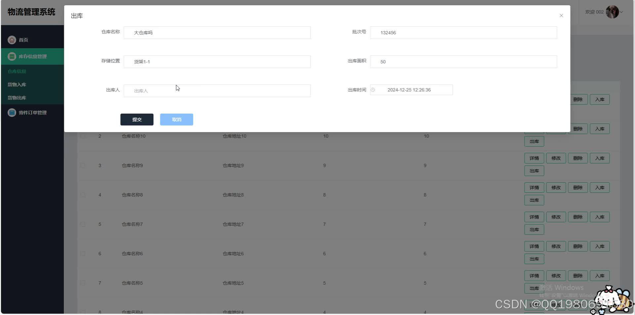Click 详情 button in 仓库名称9 row
This screenshot has height=315, width=635.
tap(534, 158)
